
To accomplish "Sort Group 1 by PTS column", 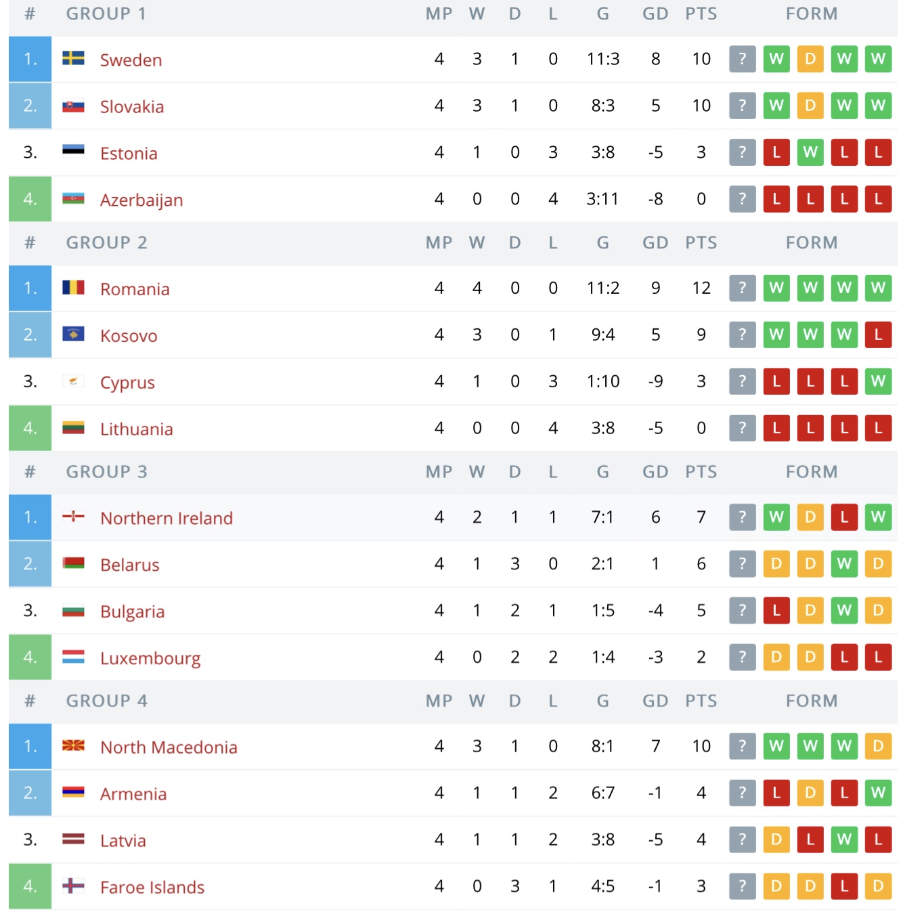I will (x=701, y=14).
